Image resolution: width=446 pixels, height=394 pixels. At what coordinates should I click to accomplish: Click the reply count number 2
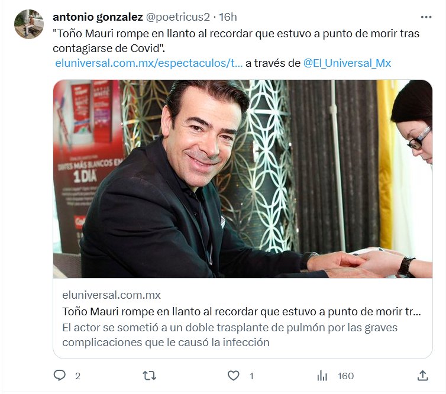point(77,376)
